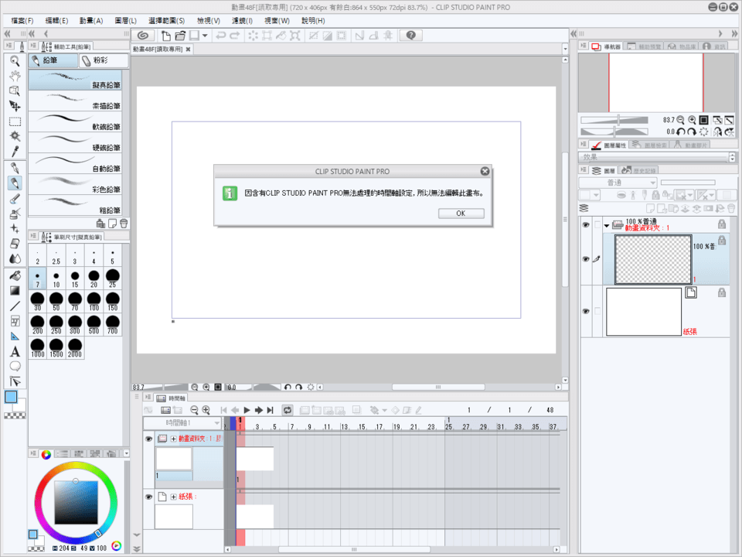Click the Redo arrow icon

tap(235, 36)
